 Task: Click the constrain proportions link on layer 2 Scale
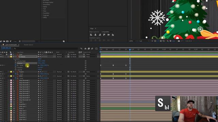point(38,65)
